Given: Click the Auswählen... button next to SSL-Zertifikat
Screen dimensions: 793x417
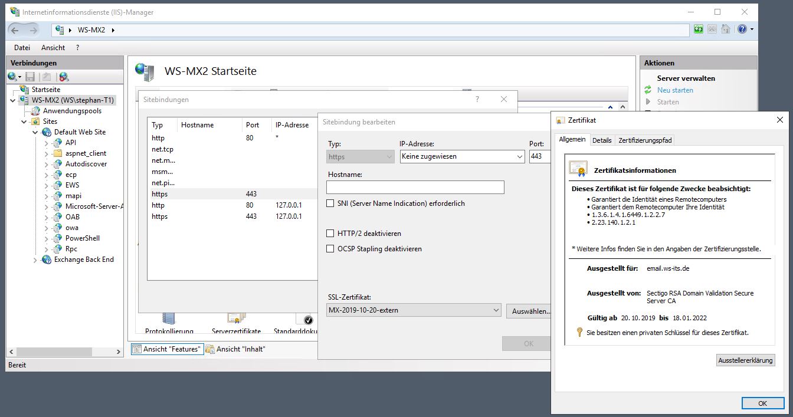Looking at the screenshot, I should [529, 311].
